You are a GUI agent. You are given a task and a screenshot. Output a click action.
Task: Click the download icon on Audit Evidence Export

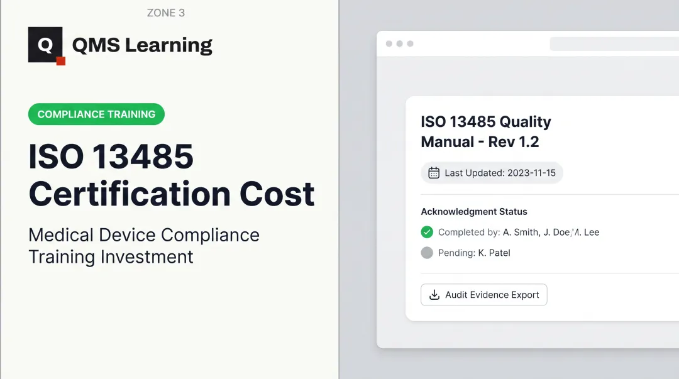pyautogui.click(x=434, y=295)
